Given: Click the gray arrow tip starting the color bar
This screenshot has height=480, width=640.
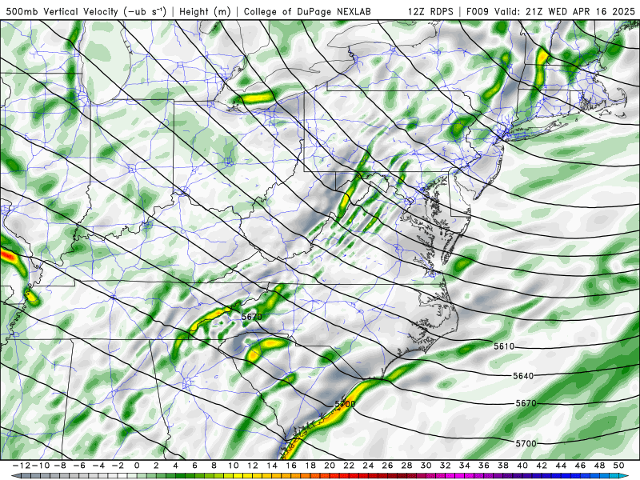Looking at the screenshot, I should click(15, 476).
